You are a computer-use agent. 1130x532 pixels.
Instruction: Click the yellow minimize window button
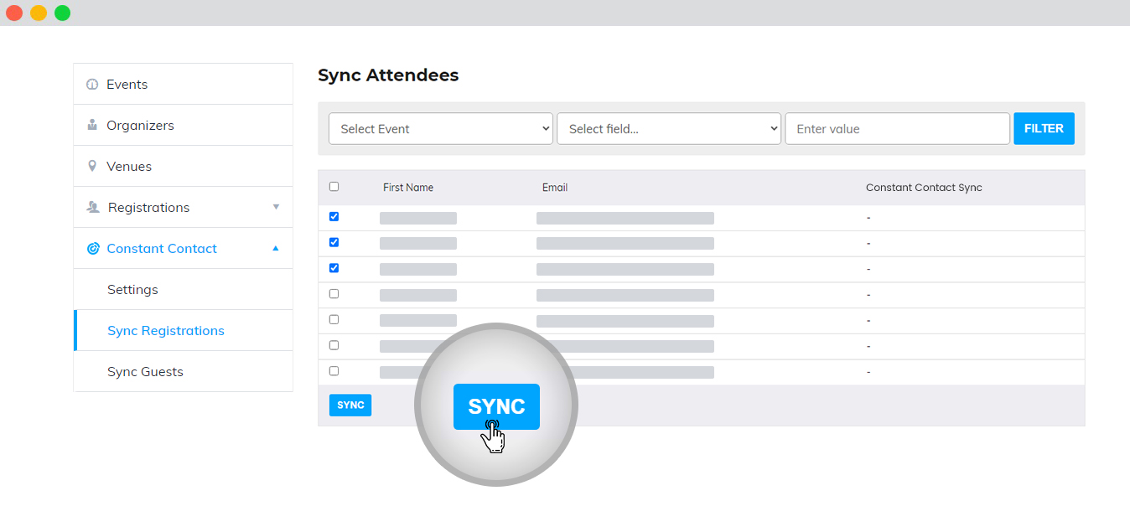click(39, 13)
